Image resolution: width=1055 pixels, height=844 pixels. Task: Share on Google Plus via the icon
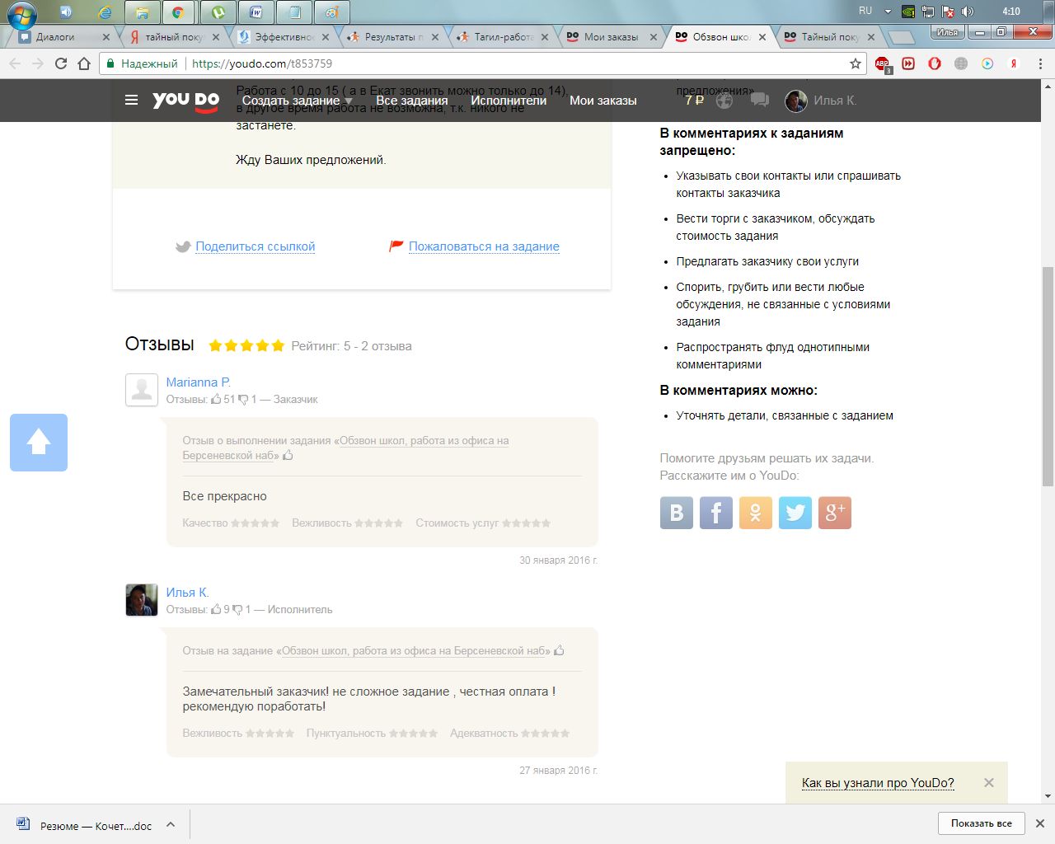834,513
